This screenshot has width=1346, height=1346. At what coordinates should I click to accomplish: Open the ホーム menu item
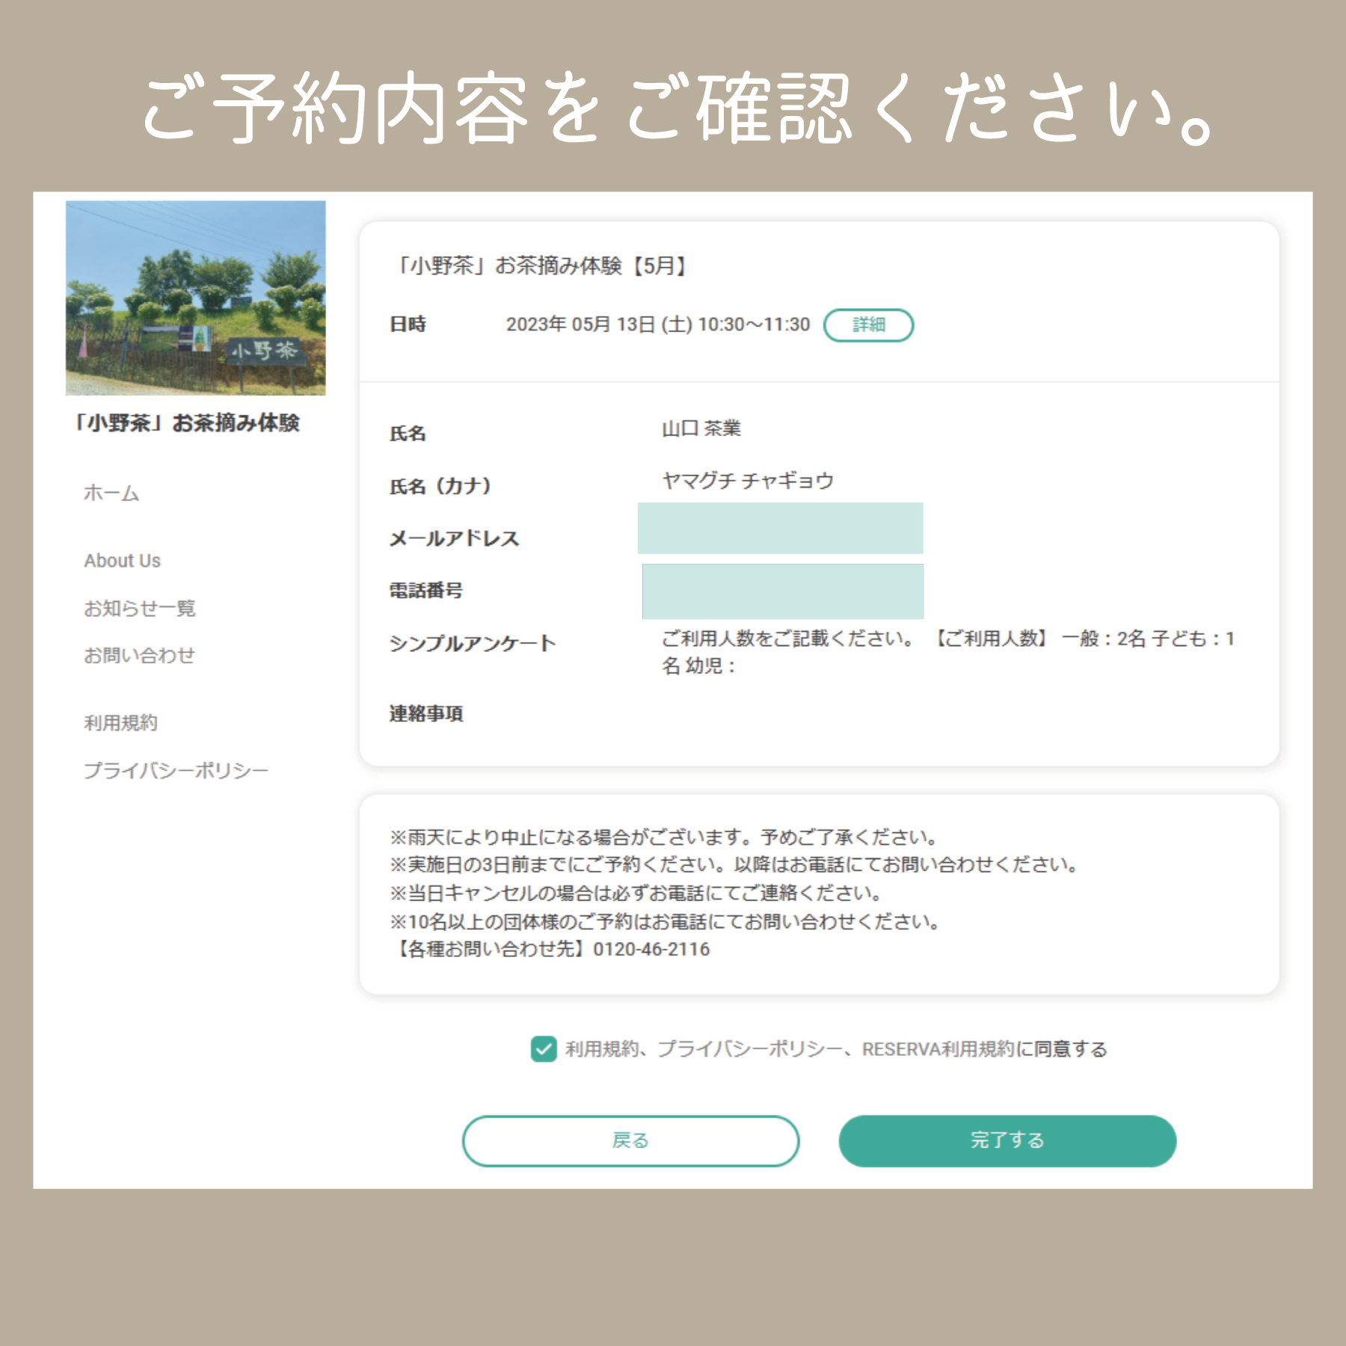tap(111, 494)
